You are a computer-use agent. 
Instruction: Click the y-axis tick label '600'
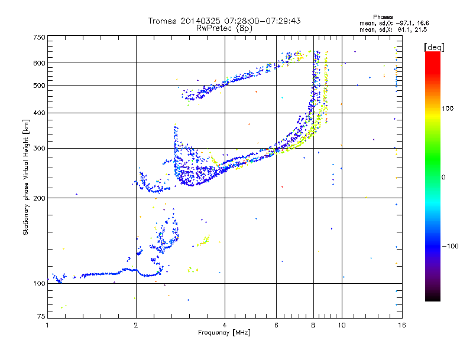click(x=39, y=63)
